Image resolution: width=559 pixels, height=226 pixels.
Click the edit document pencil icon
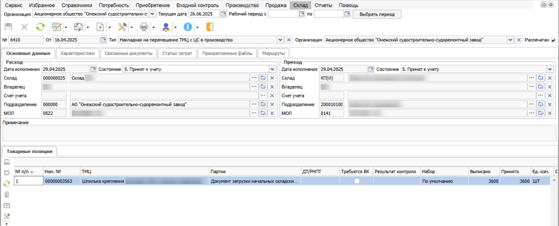tap(57, 27)
